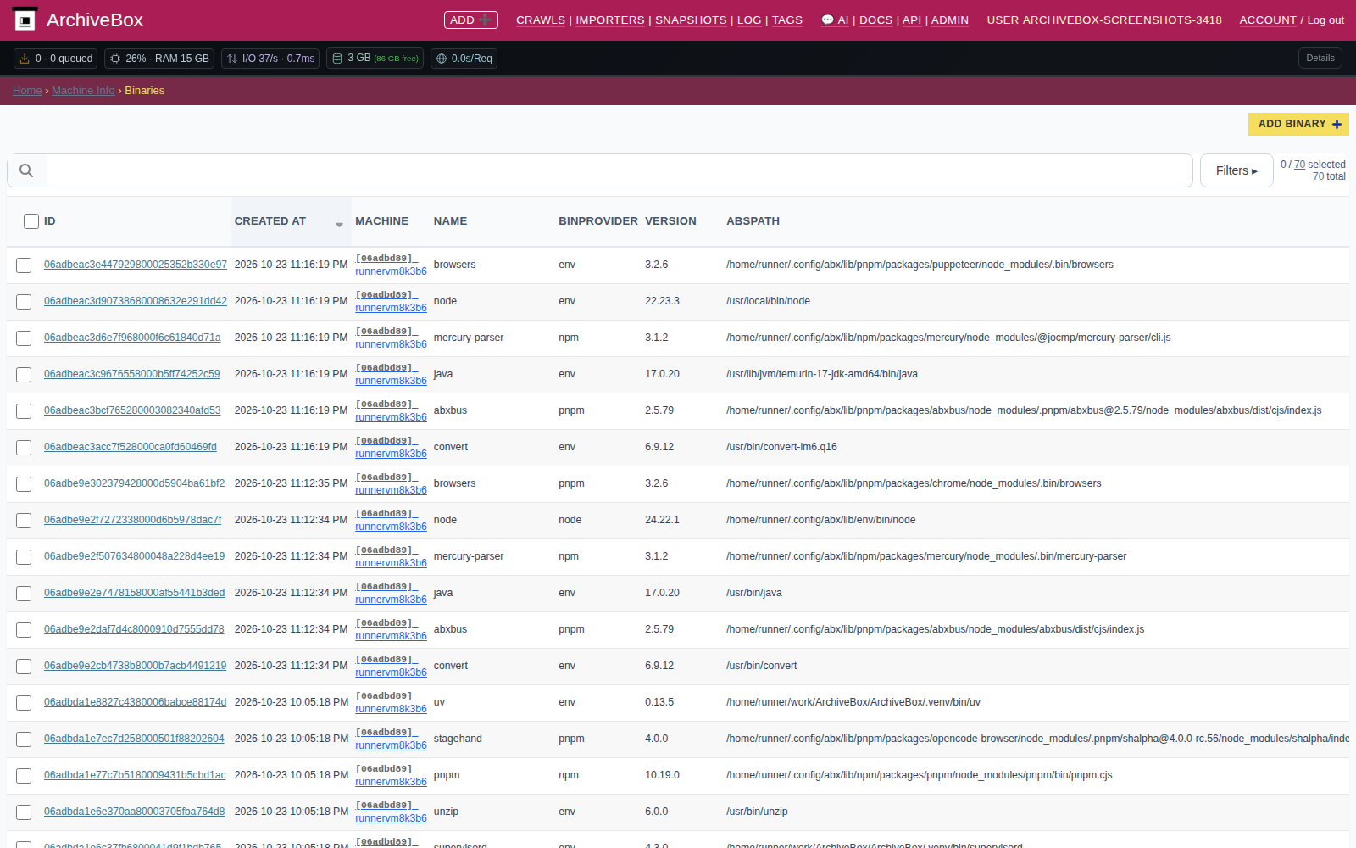
Task: Click the 70 total count link
Action: click(x=1318, y=176)
